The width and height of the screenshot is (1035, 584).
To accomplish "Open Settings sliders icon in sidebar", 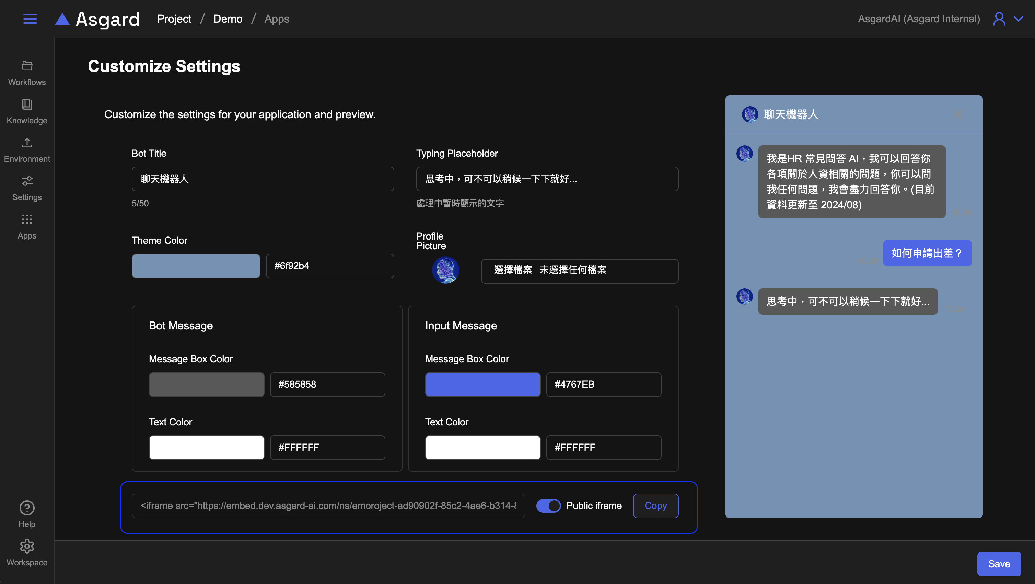I will tap(27, 188).
